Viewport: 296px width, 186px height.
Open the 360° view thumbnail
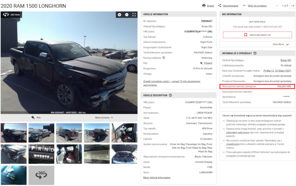click(x=41, y=175)
